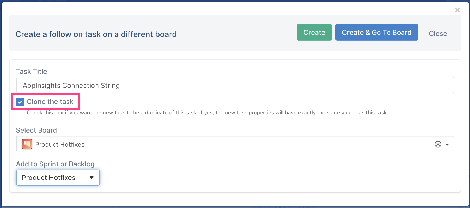Click the dialog heading about follow on task
The height and width of the screenshot is (208, 470).
[96, 34]
